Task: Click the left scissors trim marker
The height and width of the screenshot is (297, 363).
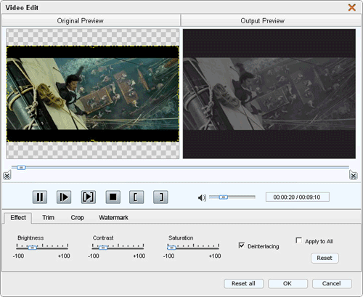Action: coord(7,175)
